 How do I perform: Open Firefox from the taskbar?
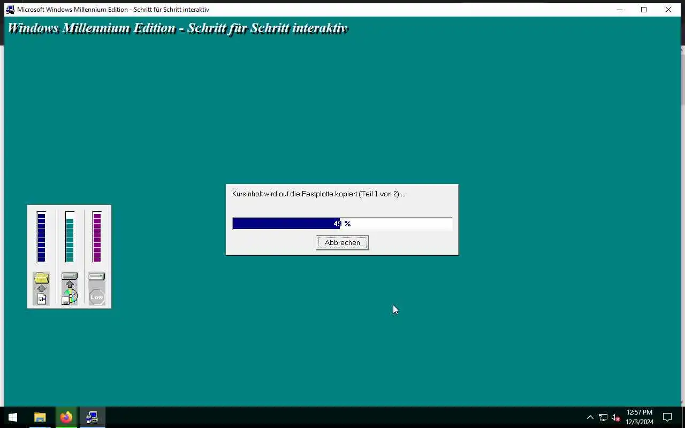[x=66, y=417]
